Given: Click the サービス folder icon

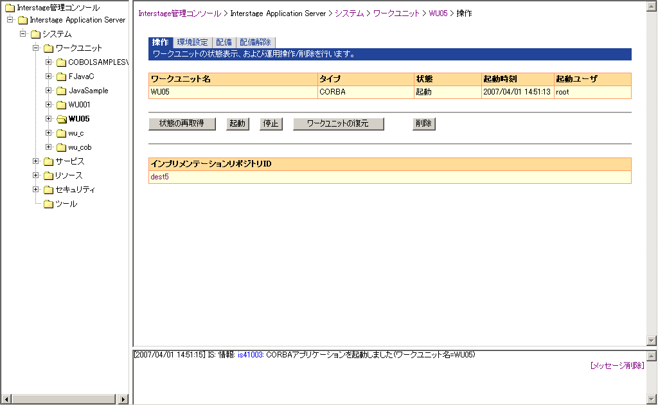Looking at the screenshot, I should pos(49,161).
